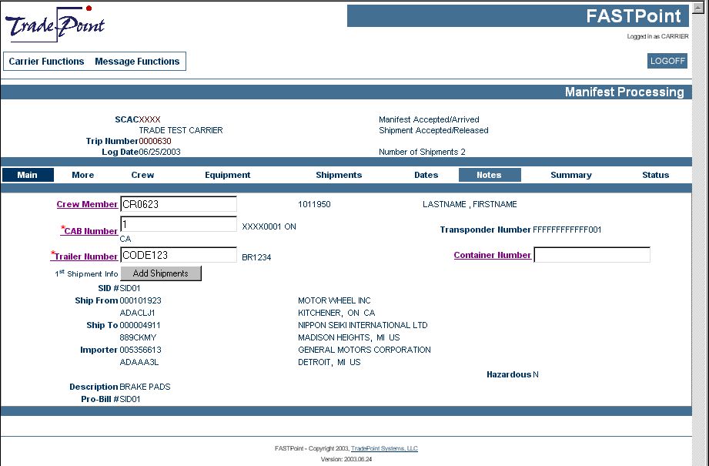Click the DETROIT, MI US text
Screen dimensions: 709x466
(x=329, y=362)
